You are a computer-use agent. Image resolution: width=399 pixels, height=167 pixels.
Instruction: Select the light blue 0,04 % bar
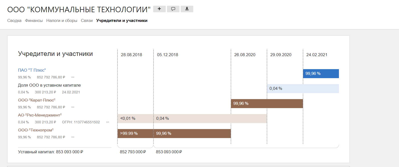[303, 89]
